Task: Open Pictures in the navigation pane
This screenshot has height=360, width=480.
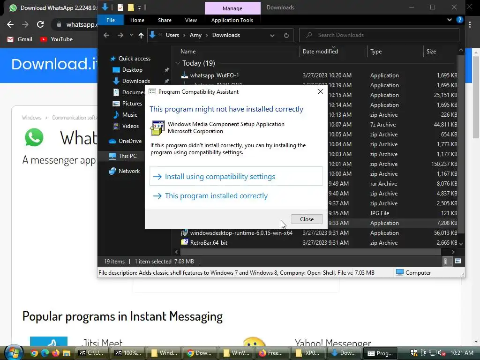Action: pos(132,104)
